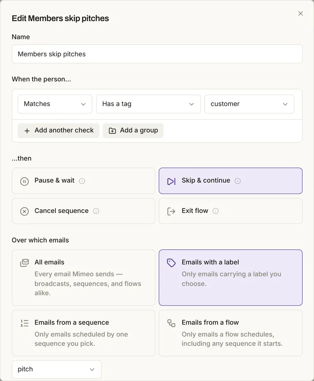The height and width of the screenshot is (381, 314).
Task: Click the tag label icon
Action: pyautogui.click(x=171, y=263)
